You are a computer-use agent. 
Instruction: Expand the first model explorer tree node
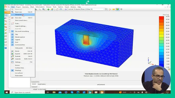point(9,18)
